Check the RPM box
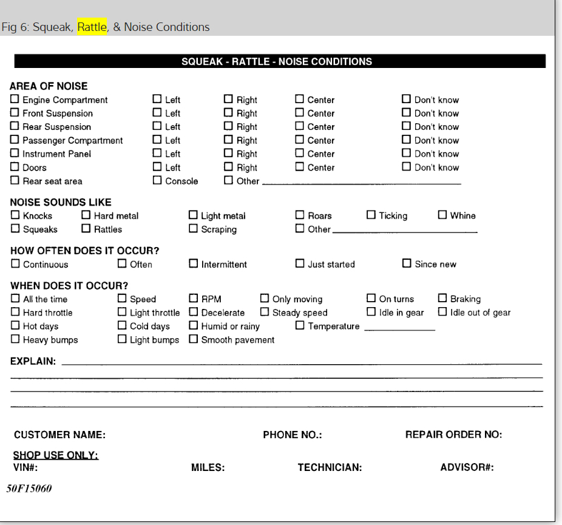This screenshot has width=562, height=525. (193, 299)
